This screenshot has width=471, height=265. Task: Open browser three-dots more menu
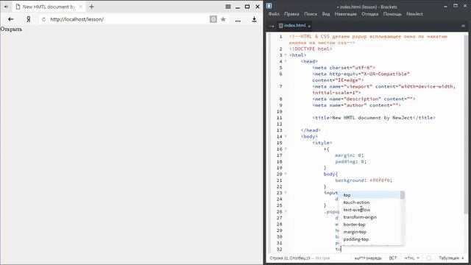pos(238,21)
